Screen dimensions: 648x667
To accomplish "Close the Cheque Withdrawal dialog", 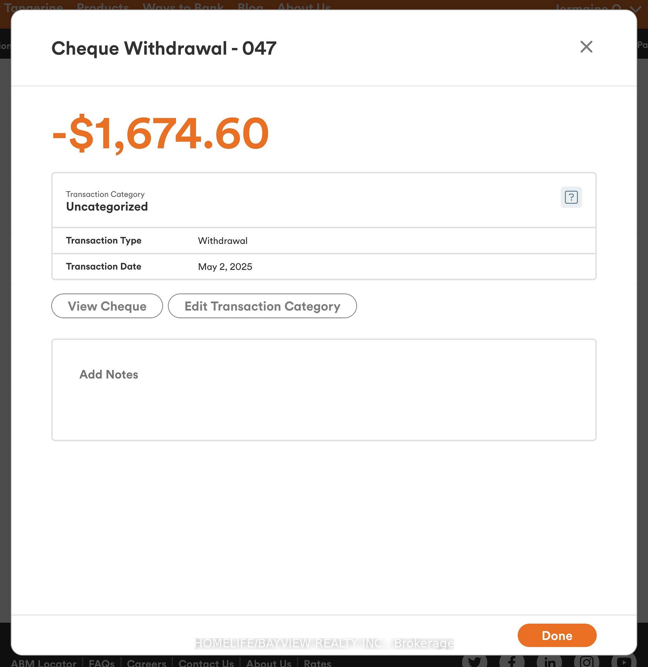I will click(x=586, y=47).
